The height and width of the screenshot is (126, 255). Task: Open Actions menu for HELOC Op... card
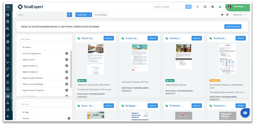click(109, 38)
